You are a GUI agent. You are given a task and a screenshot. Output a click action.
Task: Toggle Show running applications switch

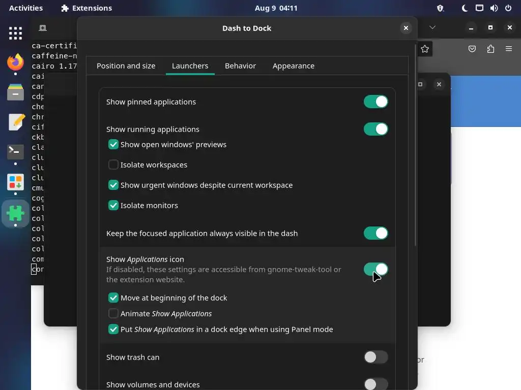coord(376,129)
